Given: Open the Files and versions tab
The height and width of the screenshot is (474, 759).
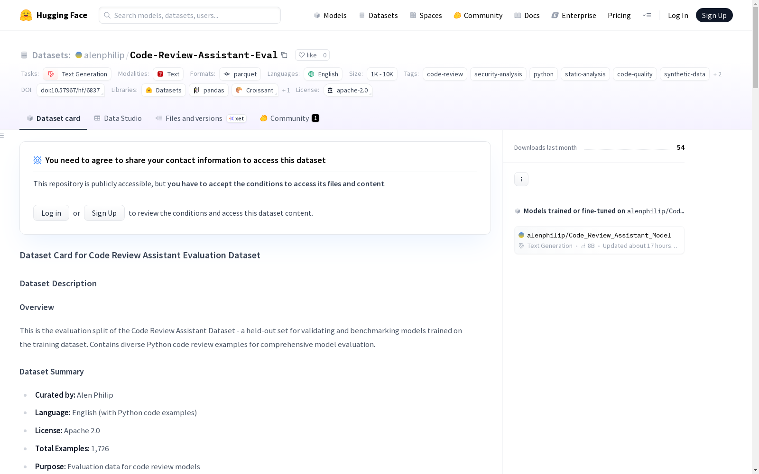Looking at the screenshot, I should pyautogui.click(x=201, y=118).
